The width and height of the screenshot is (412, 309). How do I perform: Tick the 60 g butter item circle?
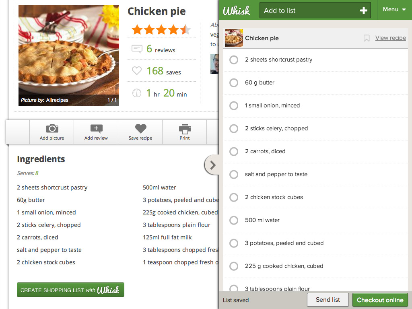[234, 83]
